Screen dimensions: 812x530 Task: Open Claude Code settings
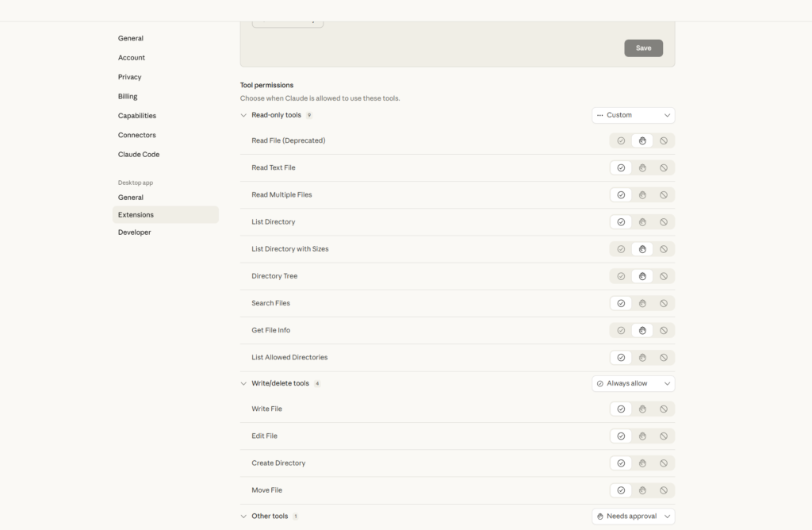139,155
